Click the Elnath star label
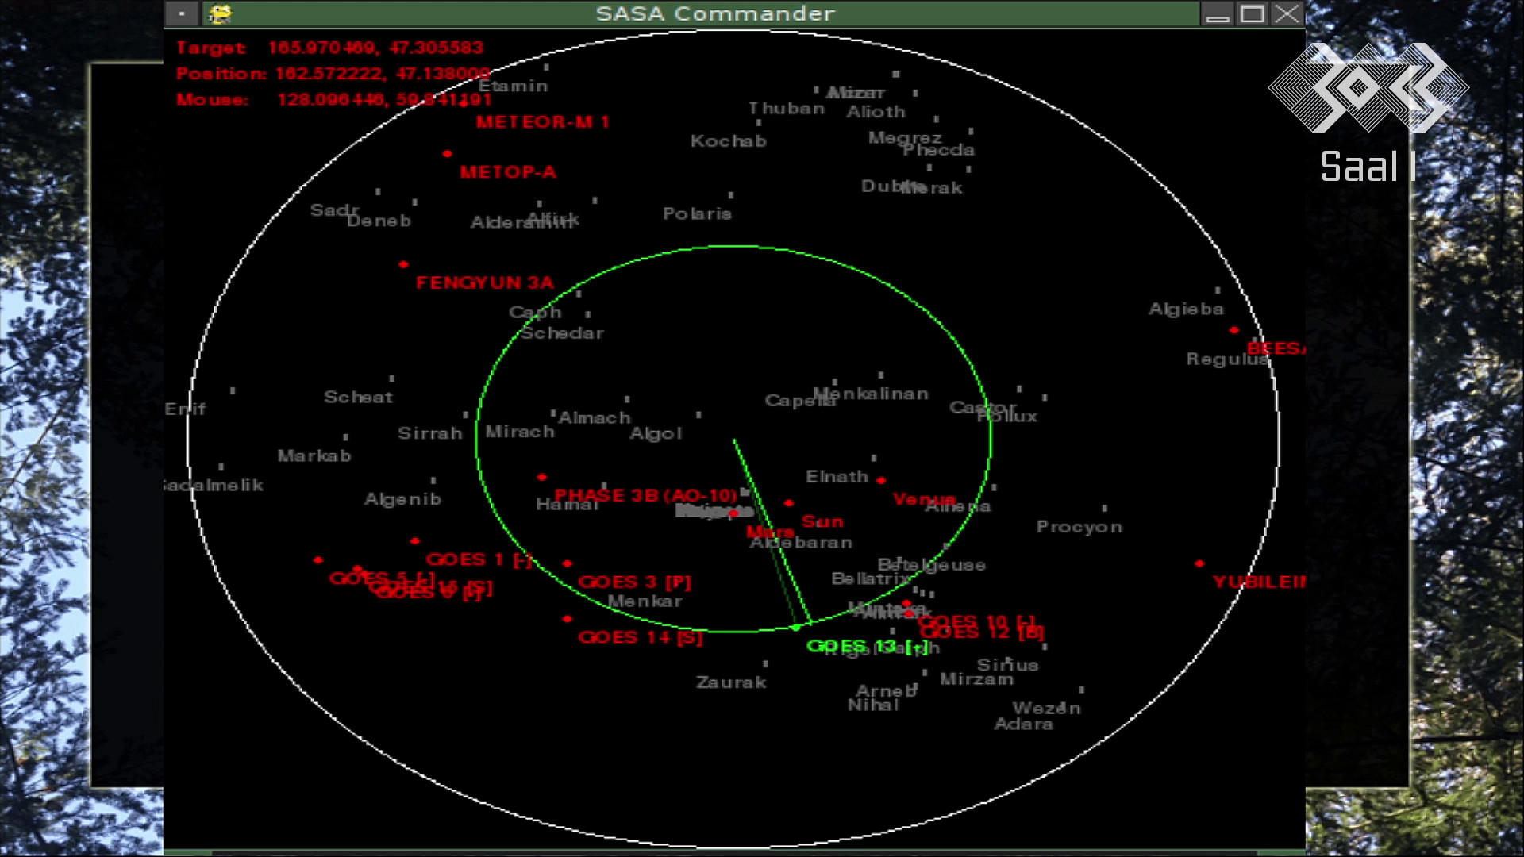1524x857 pixels. tap(837, 477)
